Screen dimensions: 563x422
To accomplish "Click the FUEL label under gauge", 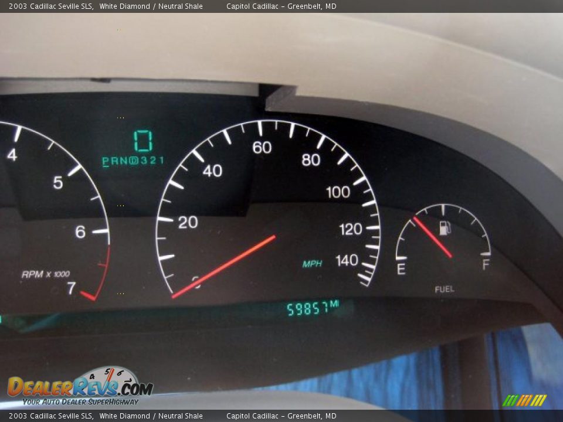I will [445, 289].
